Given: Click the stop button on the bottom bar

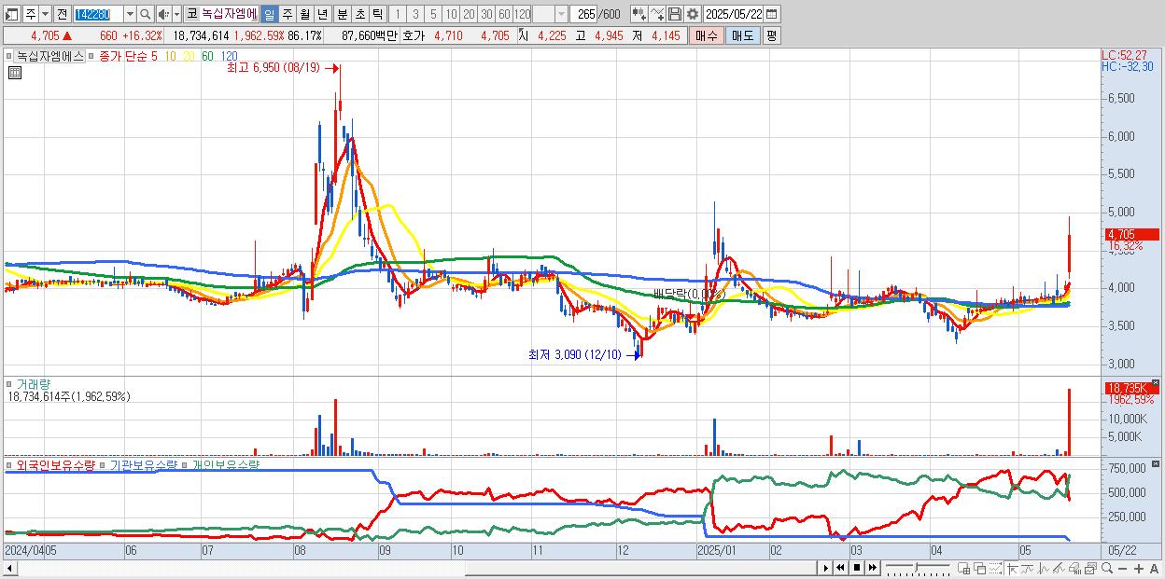Looking at the screenshot, I should click(856, 568).
